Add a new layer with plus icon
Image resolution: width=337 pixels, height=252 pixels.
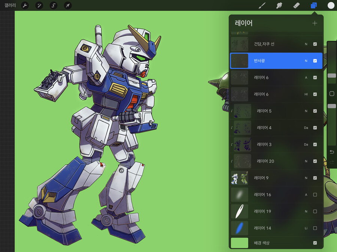(315, 23)
